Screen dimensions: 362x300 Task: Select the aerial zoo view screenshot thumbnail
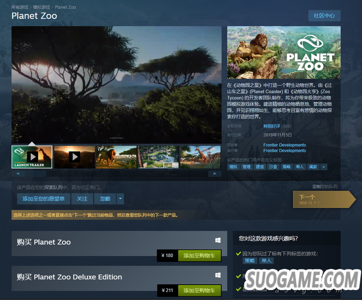pyautogui.click(x=158, y=157)
